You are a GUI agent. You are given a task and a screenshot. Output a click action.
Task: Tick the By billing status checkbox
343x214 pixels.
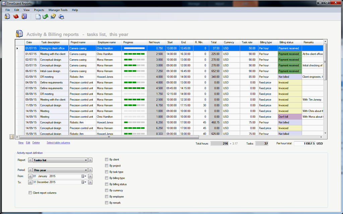[x=107, y=184]
